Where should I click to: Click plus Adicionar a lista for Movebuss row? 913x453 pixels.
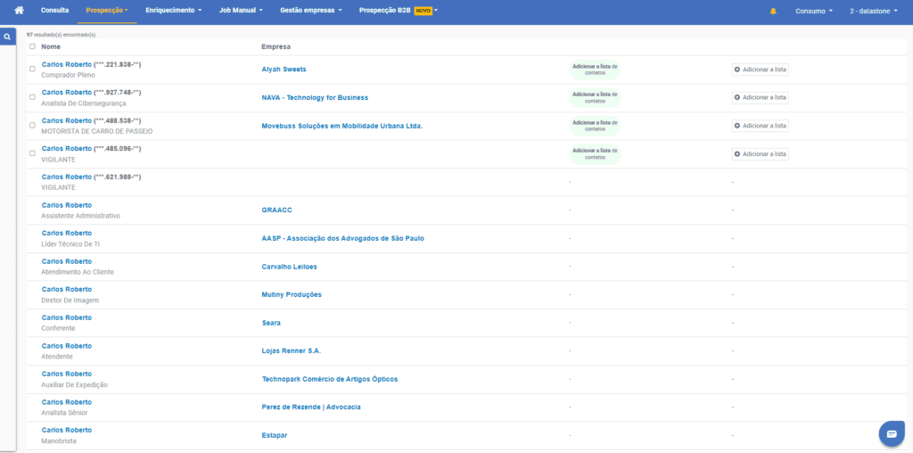[x=760, y=126]
